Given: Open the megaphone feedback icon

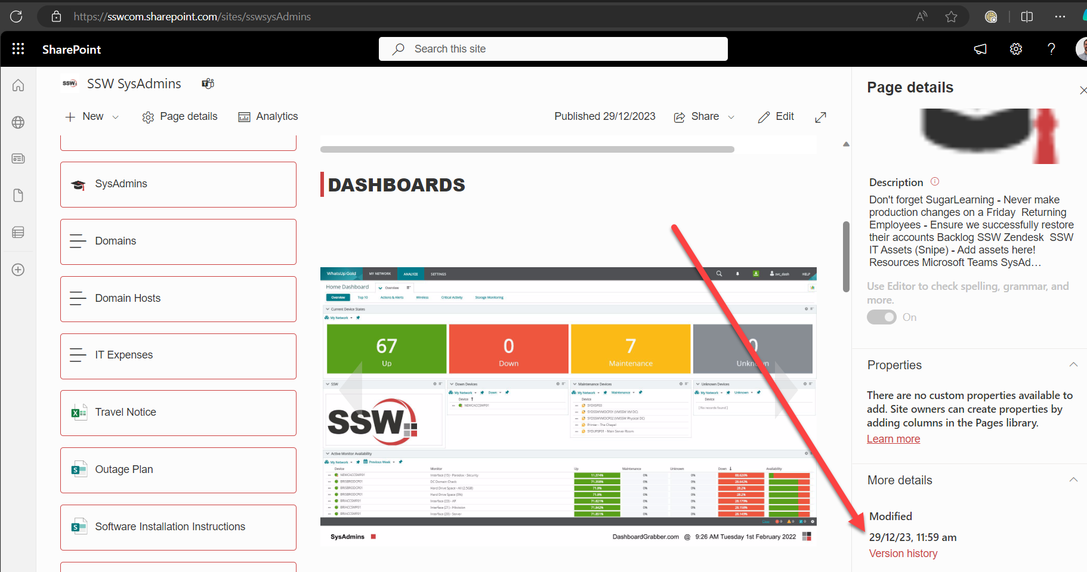Looking at the screenshot, I should coord(980,49).
